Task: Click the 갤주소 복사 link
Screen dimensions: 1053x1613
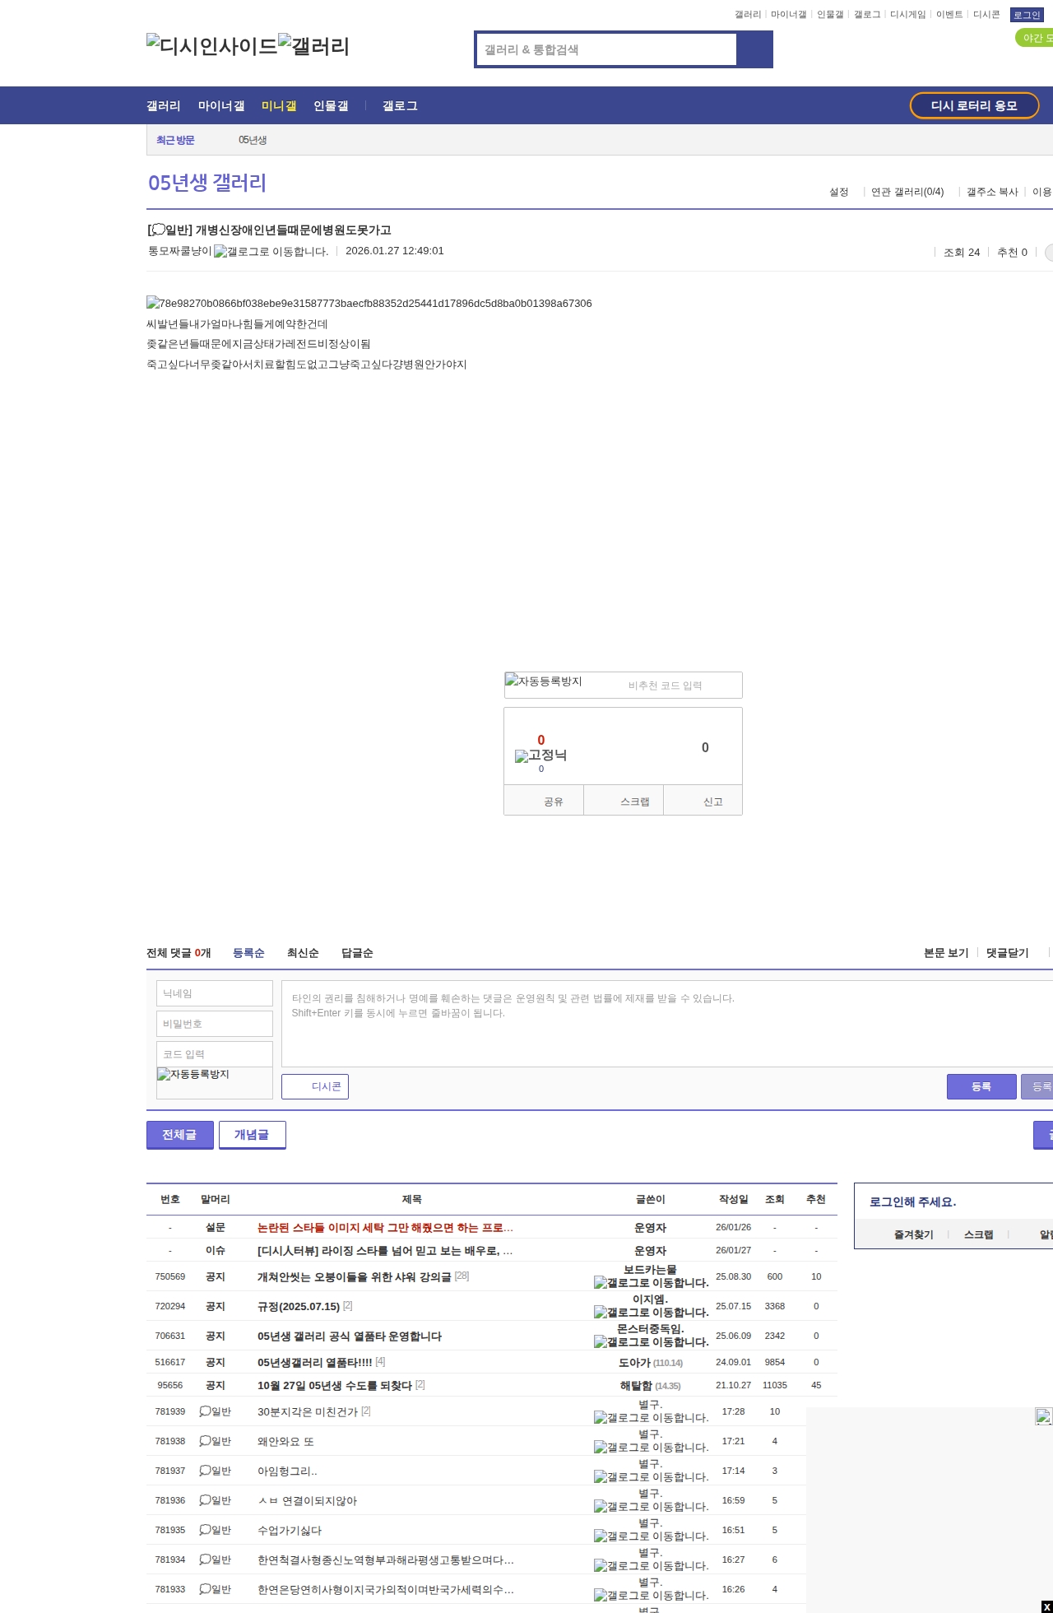Action: point(992,192)
